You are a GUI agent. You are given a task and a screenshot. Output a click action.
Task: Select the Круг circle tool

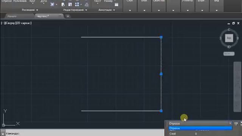pos(32,1)
